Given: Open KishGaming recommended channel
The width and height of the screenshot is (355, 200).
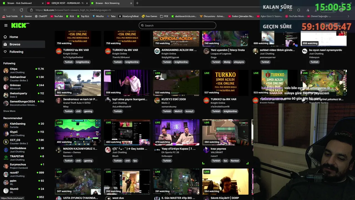Looking at the screenshot, I should tap(24, 125).
